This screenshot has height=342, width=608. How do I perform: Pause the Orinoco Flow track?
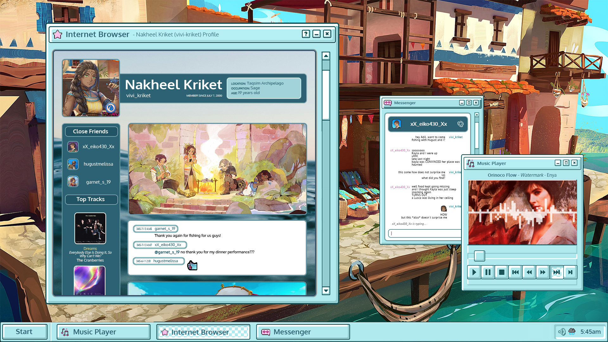tap(488, 272)
